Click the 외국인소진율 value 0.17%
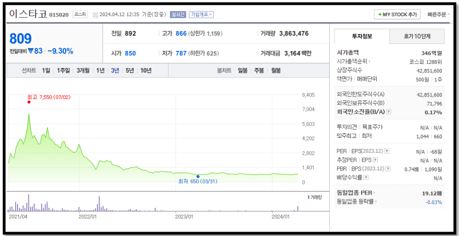 (x=433, y=112)
